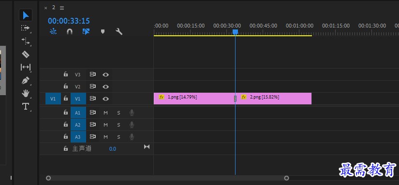Image resolution: width=399 pixels, height=185 pixels.
Task: Toggle the Snap magnet icon
Action: [70, 31]
